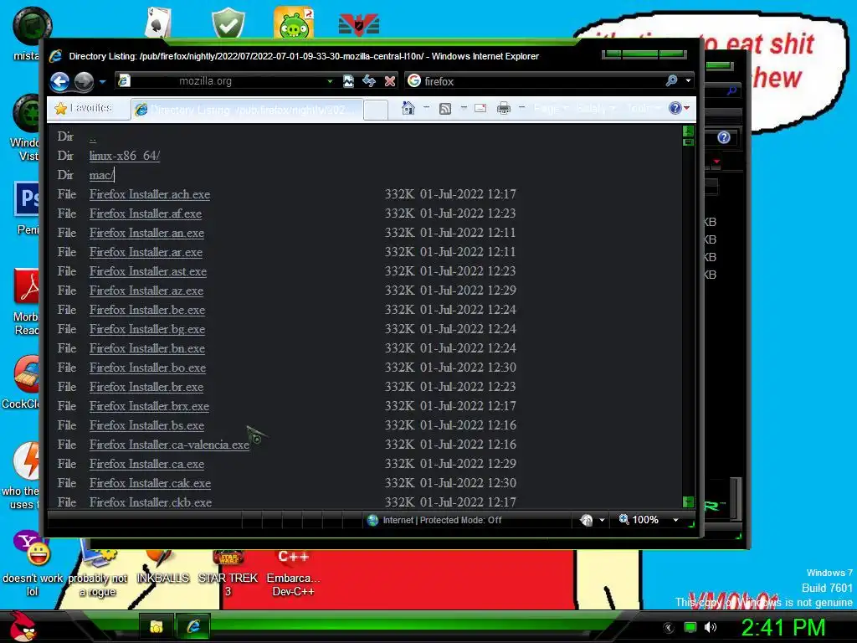
Task: Open the recent pages dropdown beside forward arrow
Action: pyautogui.click(x=102, y=81)
